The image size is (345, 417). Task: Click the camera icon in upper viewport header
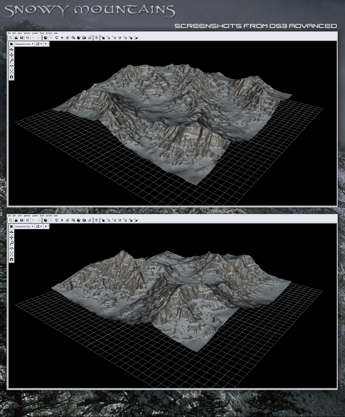[12, 44]
